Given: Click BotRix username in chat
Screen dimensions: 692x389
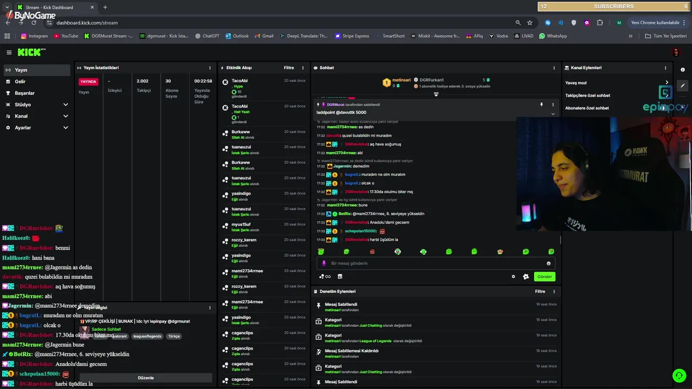Looking at the screenshot, I should click(344, 214).
